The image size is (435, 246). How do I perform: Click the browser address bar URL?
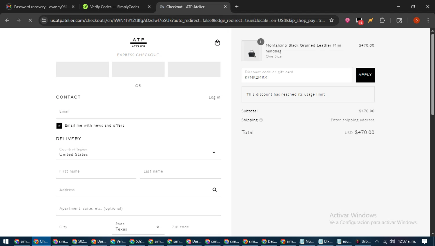[187, 20]
